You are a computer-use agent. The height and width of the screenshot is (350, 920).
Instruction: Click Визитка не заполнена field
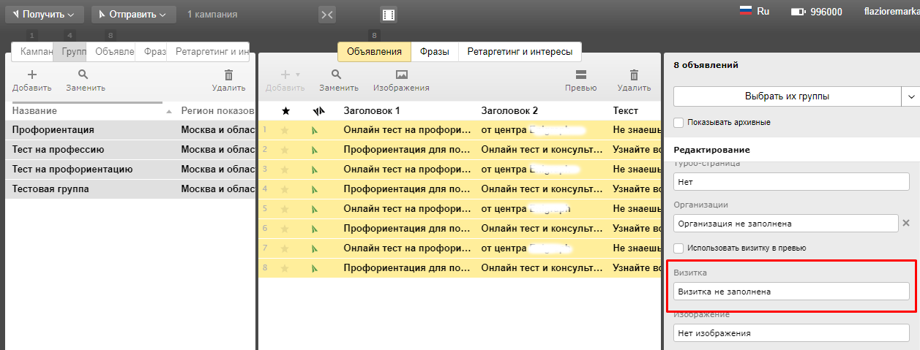pyautogui.click(x=791, y=291)
